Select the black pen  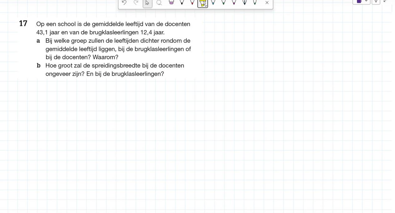click(x=182, y=2)
